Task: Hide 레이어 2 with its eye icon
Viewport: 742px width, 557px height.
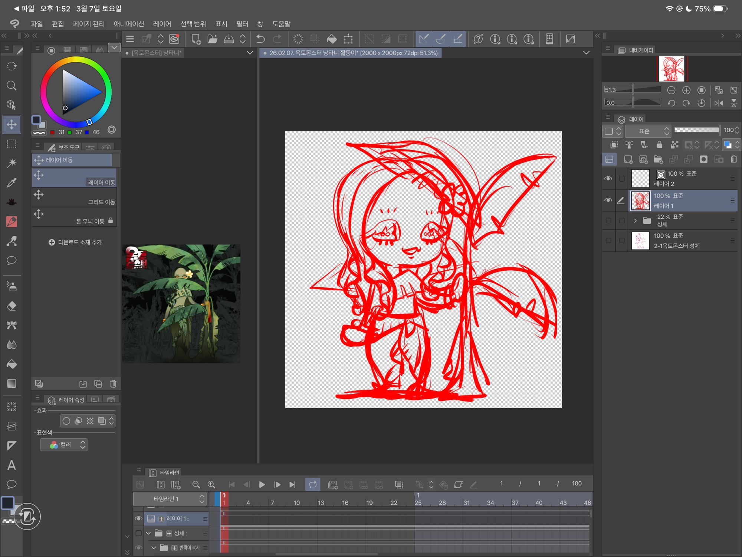Action: click(x=608, y=179)
